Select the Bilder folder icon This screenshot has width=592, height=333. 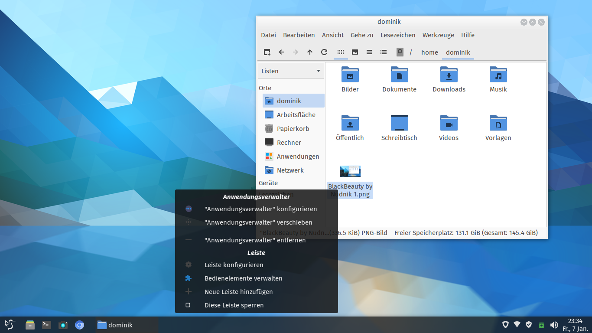tap(350, 75)
